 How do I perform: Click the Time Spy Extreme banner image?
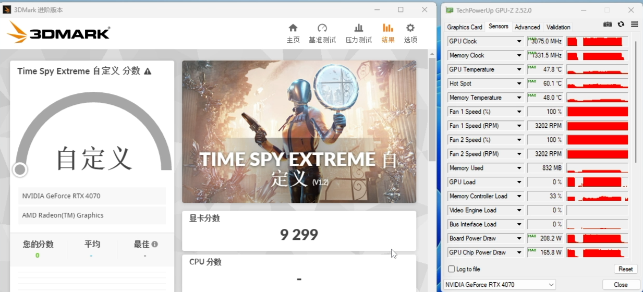tap(299, 131)
